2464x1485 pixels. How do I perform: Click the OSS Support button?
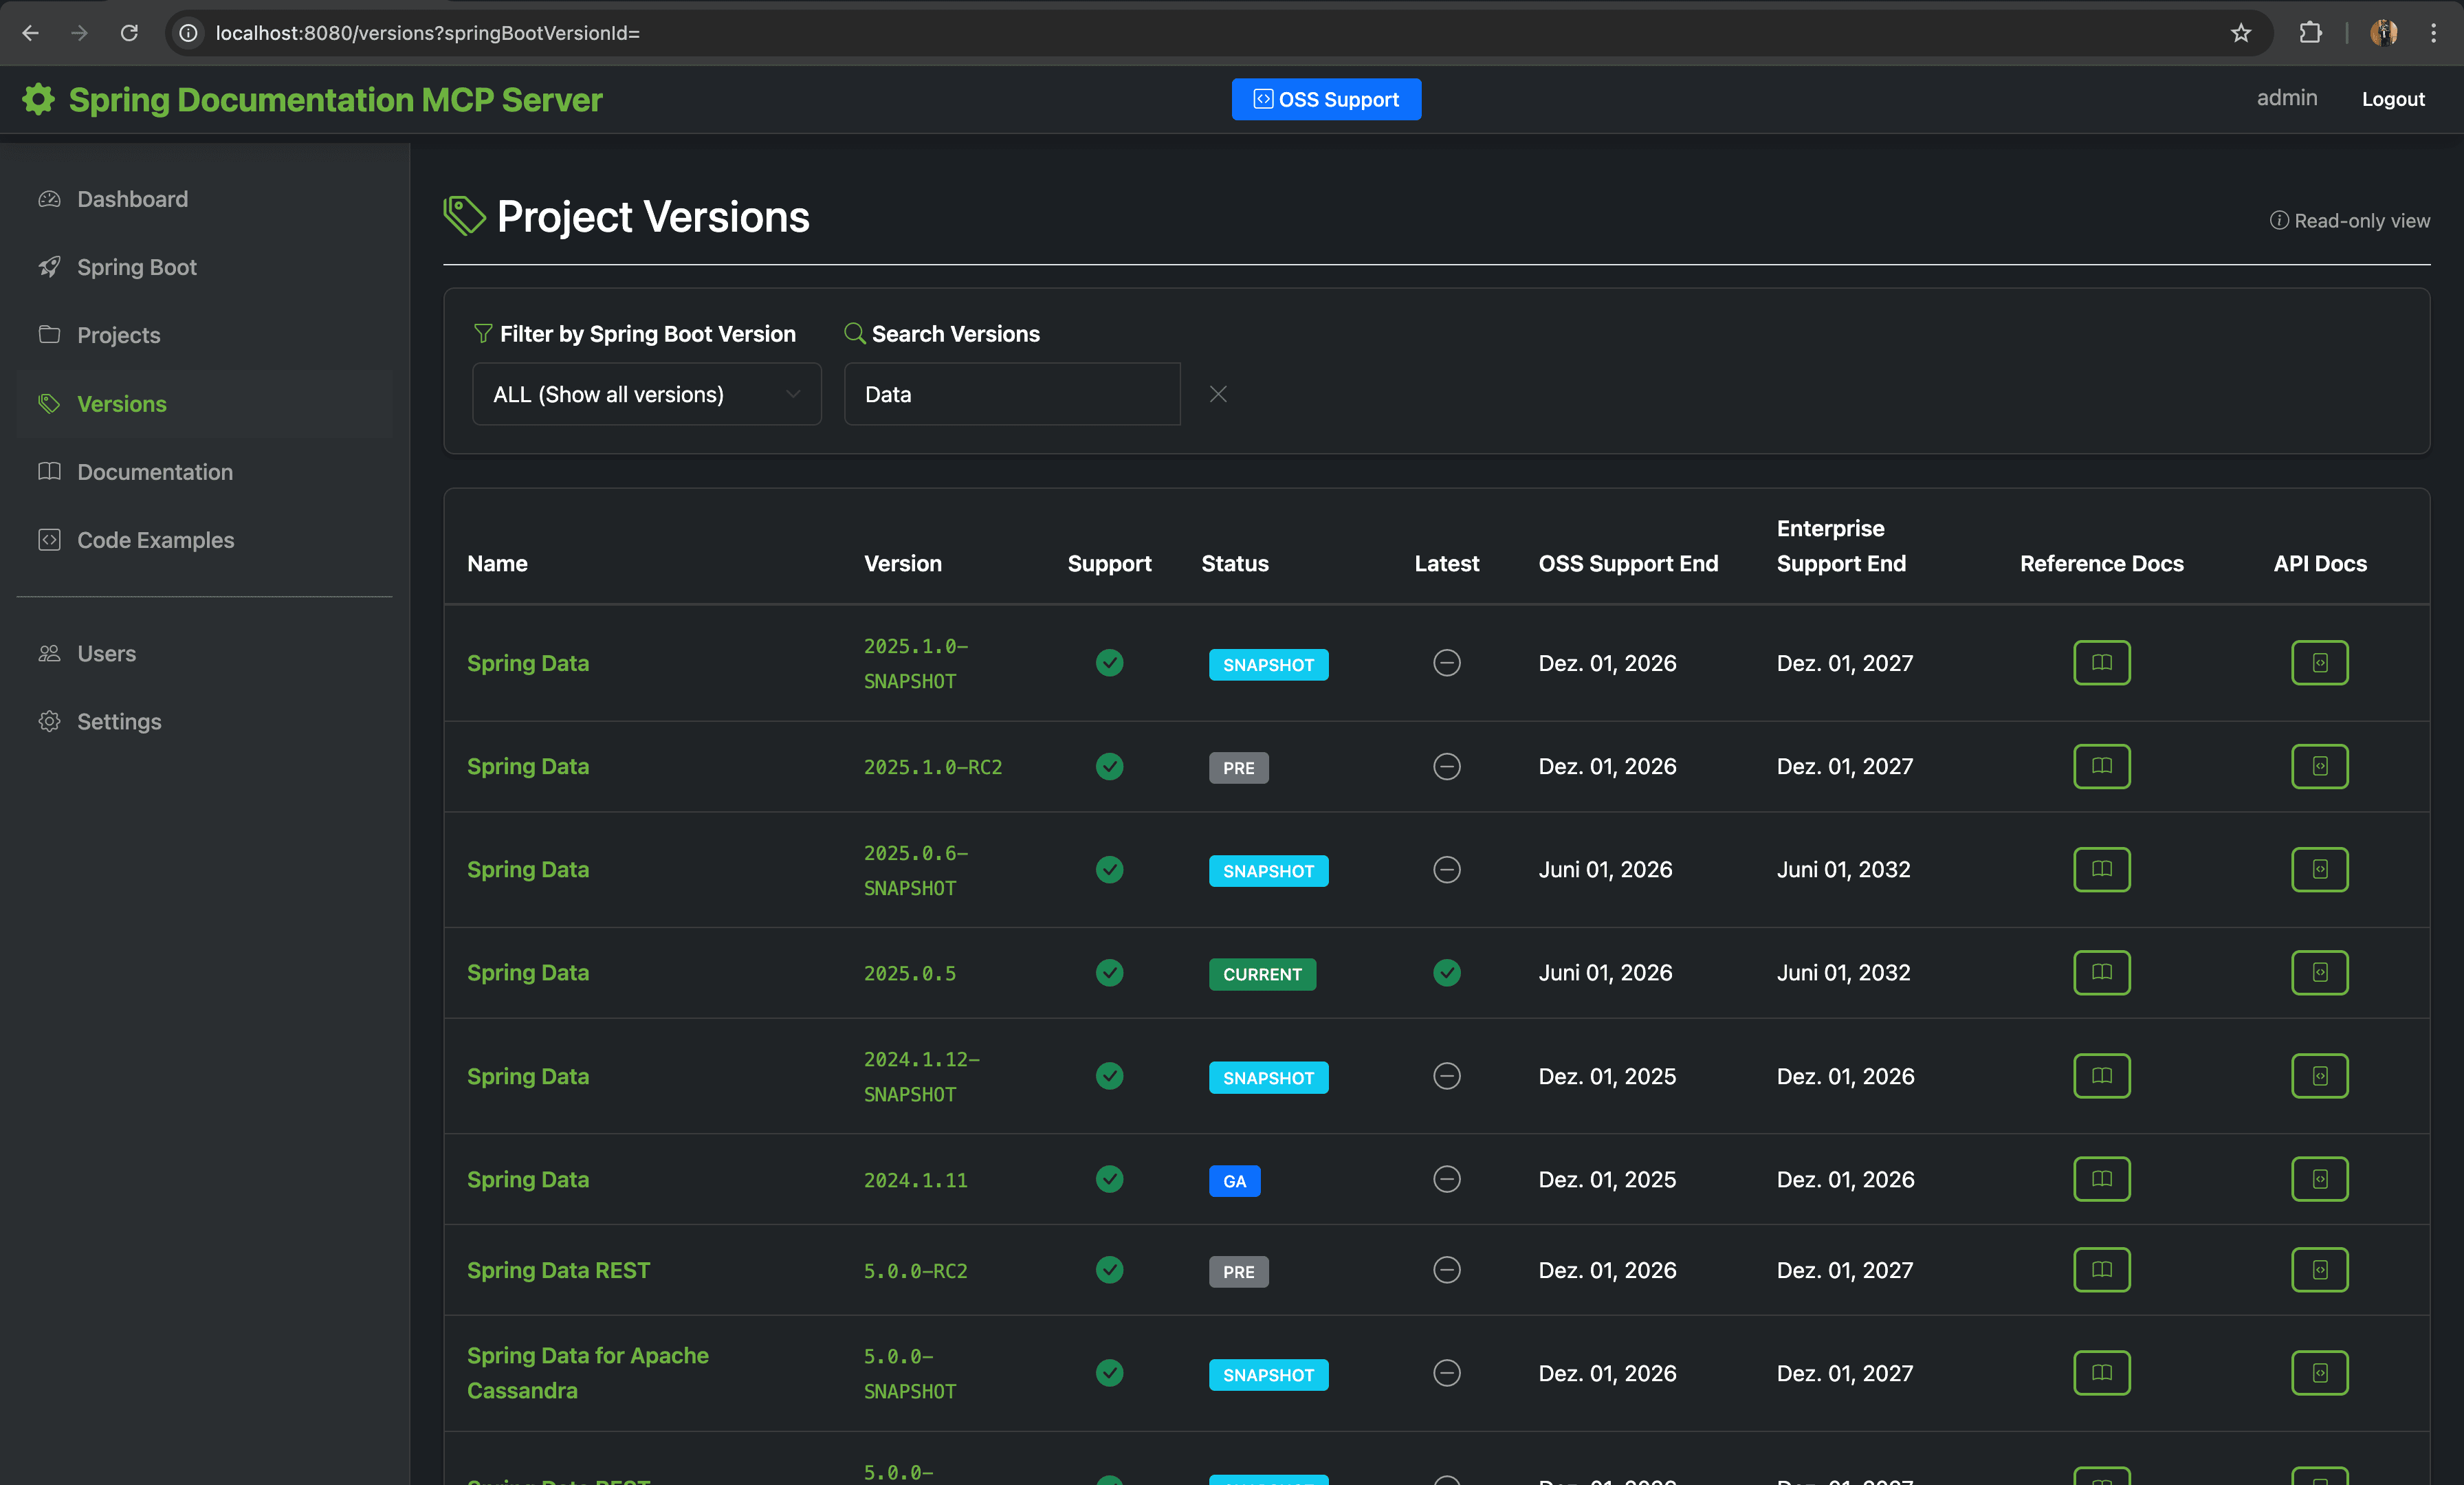click(x=1326, y=99)
